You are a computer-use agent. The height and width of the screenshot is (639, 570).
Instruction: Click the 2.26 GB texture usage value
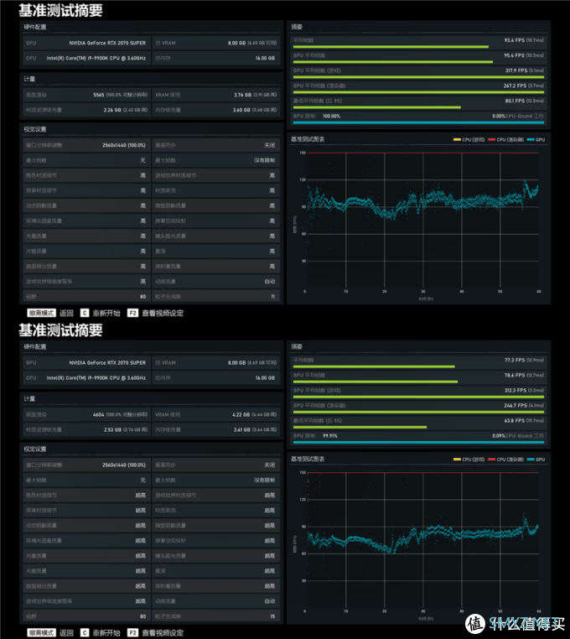(111, 110)
